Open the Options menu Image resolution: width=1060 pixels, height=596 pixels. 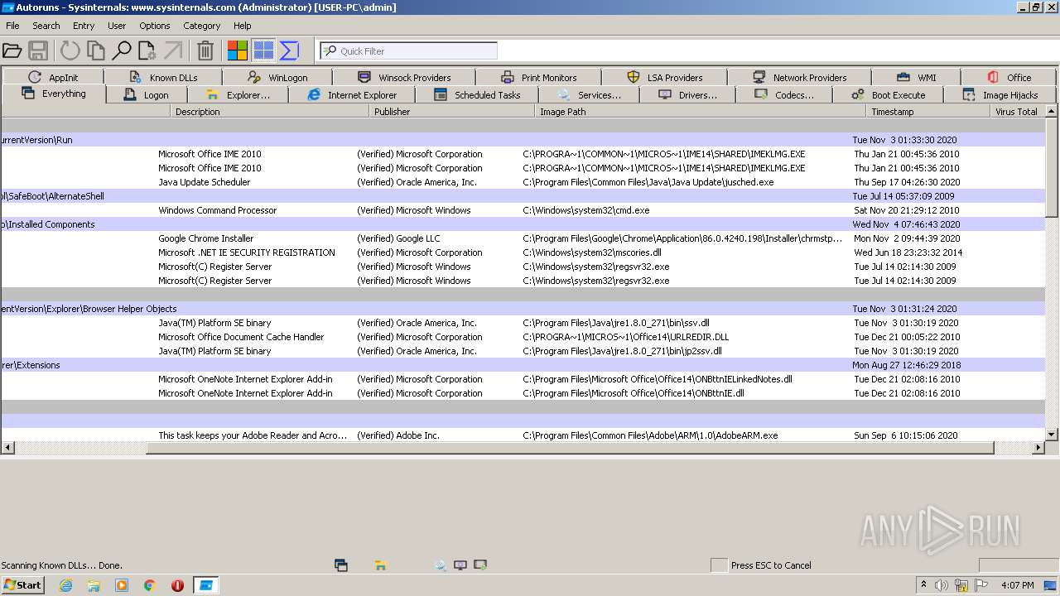pyautogui.click(x=155, y=26)
